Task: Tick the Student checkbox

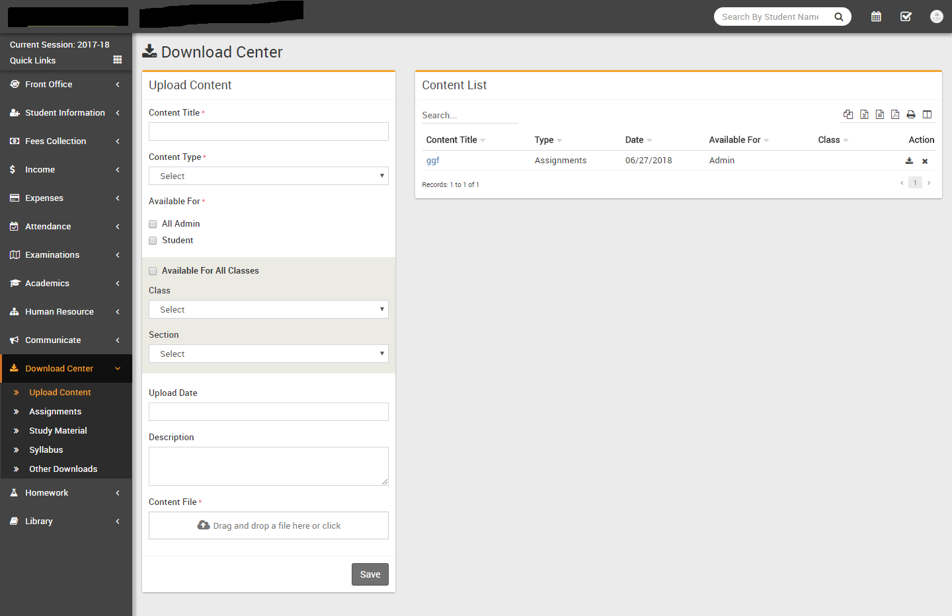Action: tap(153, 241)
